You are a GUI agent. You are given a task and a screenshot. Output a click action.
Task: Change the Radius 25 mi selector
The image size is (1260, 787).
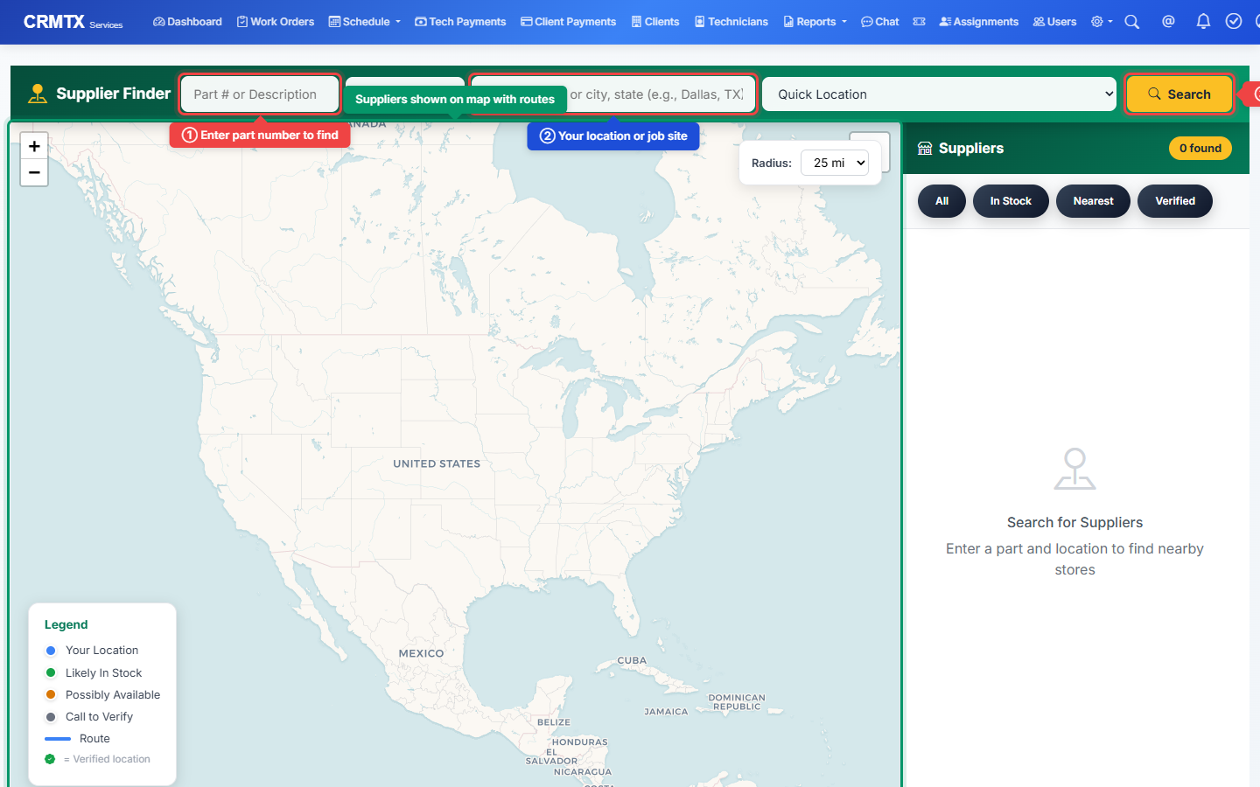(x=834, y=163)
